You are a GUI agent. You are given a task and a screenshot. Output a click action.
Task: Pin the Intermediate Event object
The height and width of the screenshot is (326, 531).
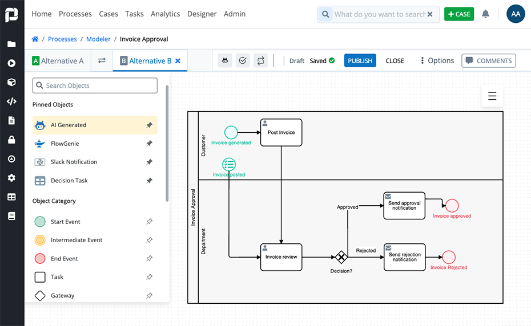pyautogui.click(x=149, y=240)
